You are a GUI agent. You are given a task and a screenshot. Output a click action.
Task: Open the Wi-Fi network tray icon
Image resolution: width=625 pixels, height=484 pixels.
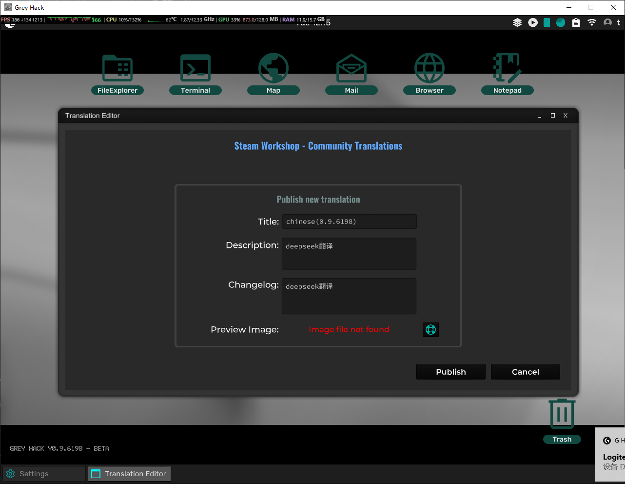[592, 22]
